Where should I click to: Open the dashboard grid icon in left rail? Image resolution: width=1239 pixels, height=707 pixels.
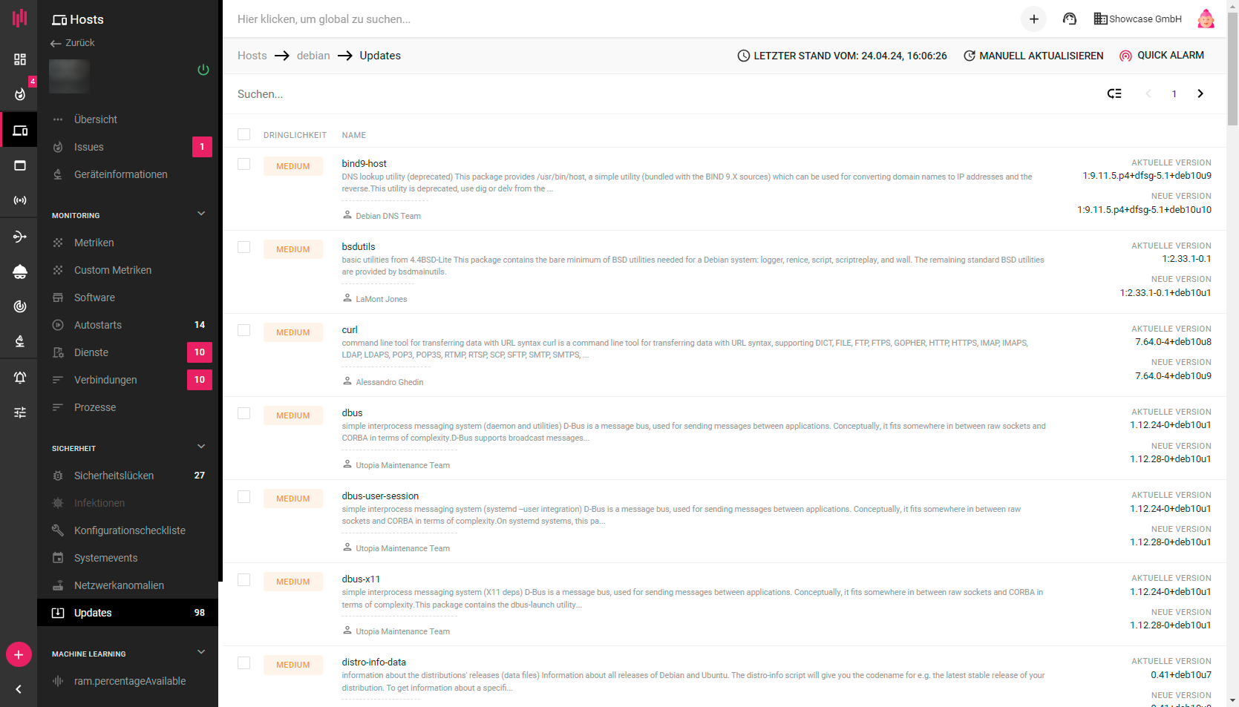coord(20,59)
